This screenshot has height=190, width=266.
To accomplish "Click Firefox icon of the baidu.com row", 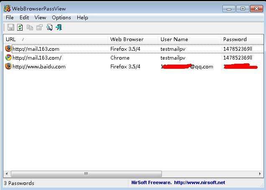I will coord(8,66).
